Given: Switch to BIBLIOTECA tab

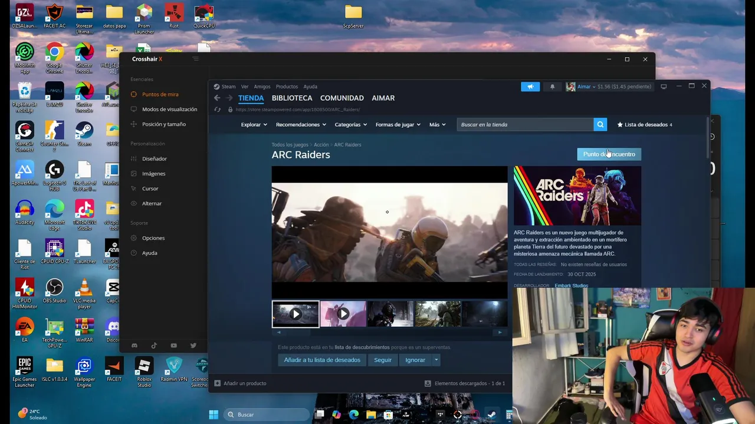Looking at the screenshot, I should (292, 98).
